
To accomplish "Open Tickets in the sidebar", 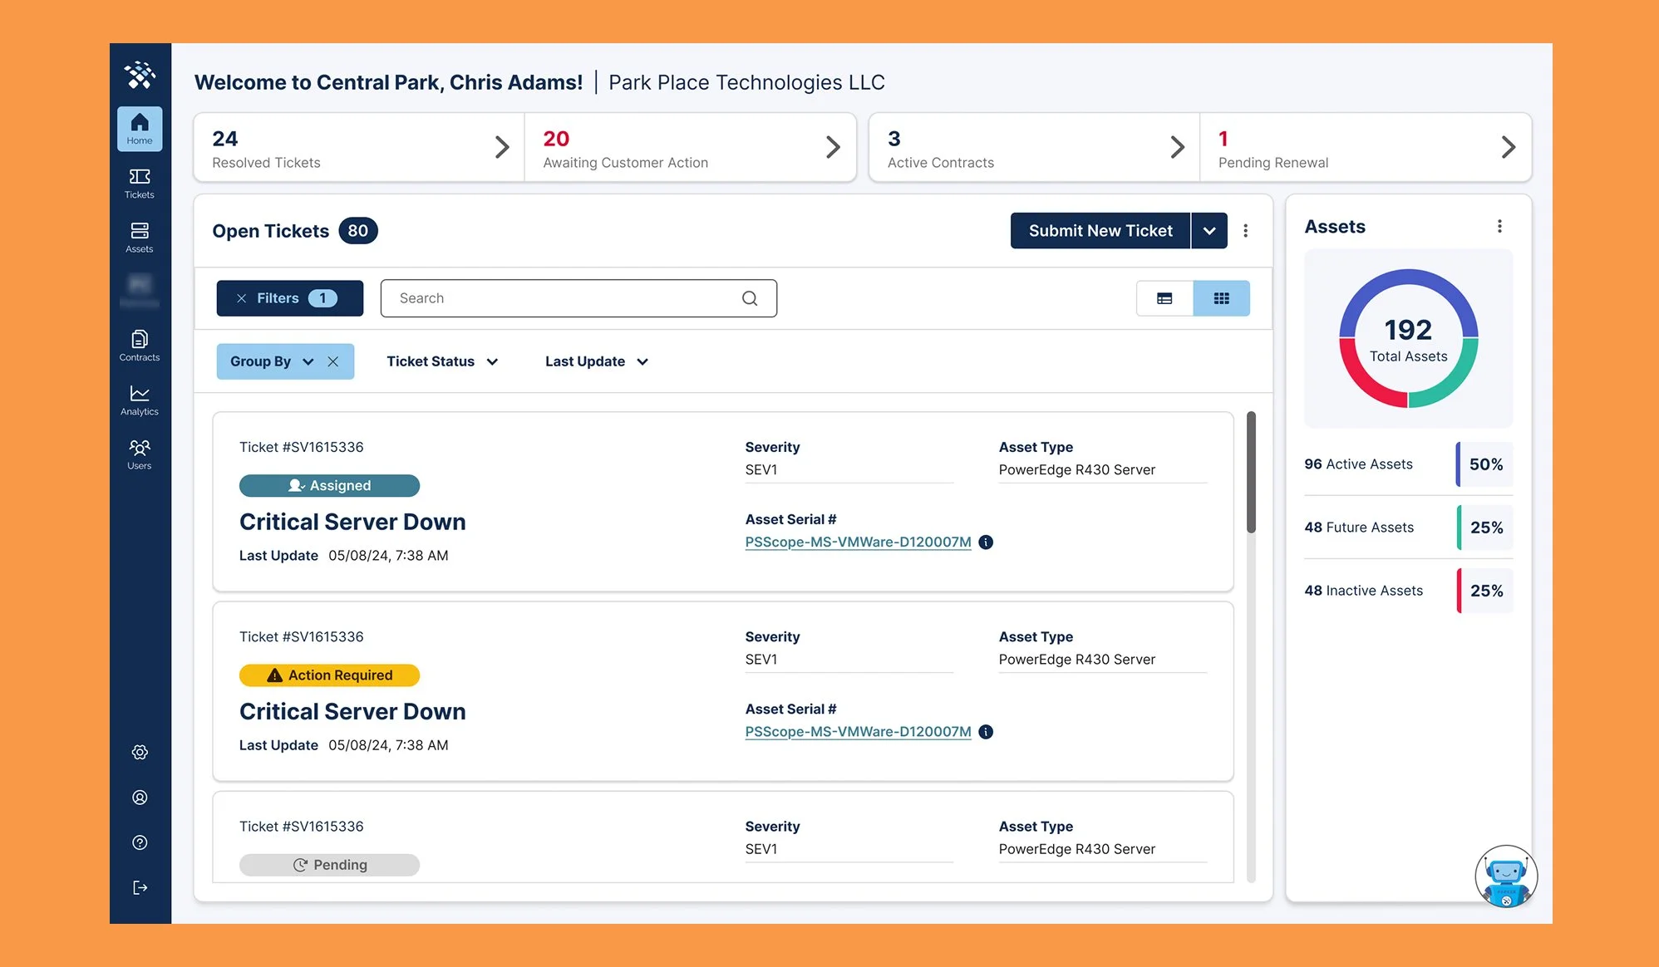I will (140, 183).
